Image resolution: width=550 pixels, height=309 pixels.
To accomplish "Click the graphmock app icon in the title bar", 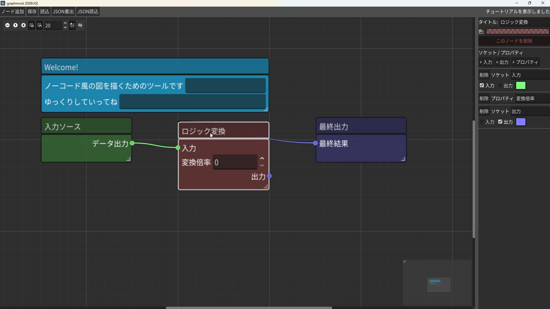I will pyautogui.click(x=3, y=3).
